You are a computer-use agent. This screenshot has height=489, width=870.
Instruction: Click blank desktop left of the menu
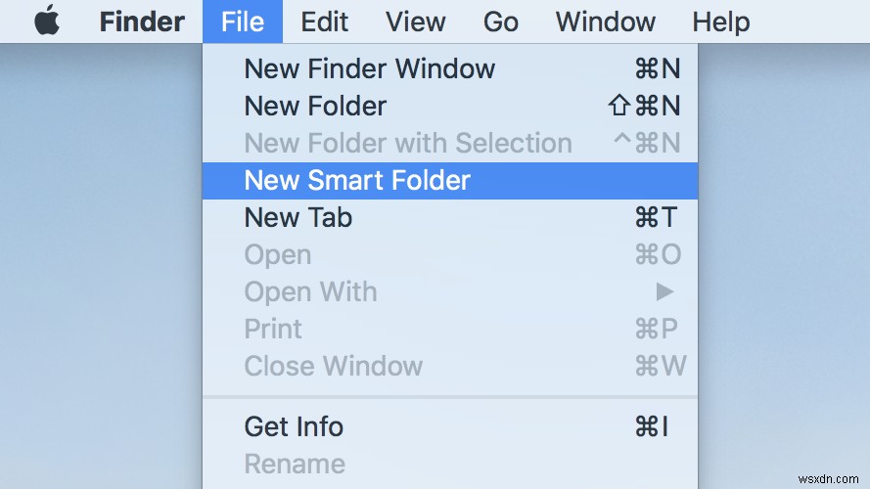[98, 244]
